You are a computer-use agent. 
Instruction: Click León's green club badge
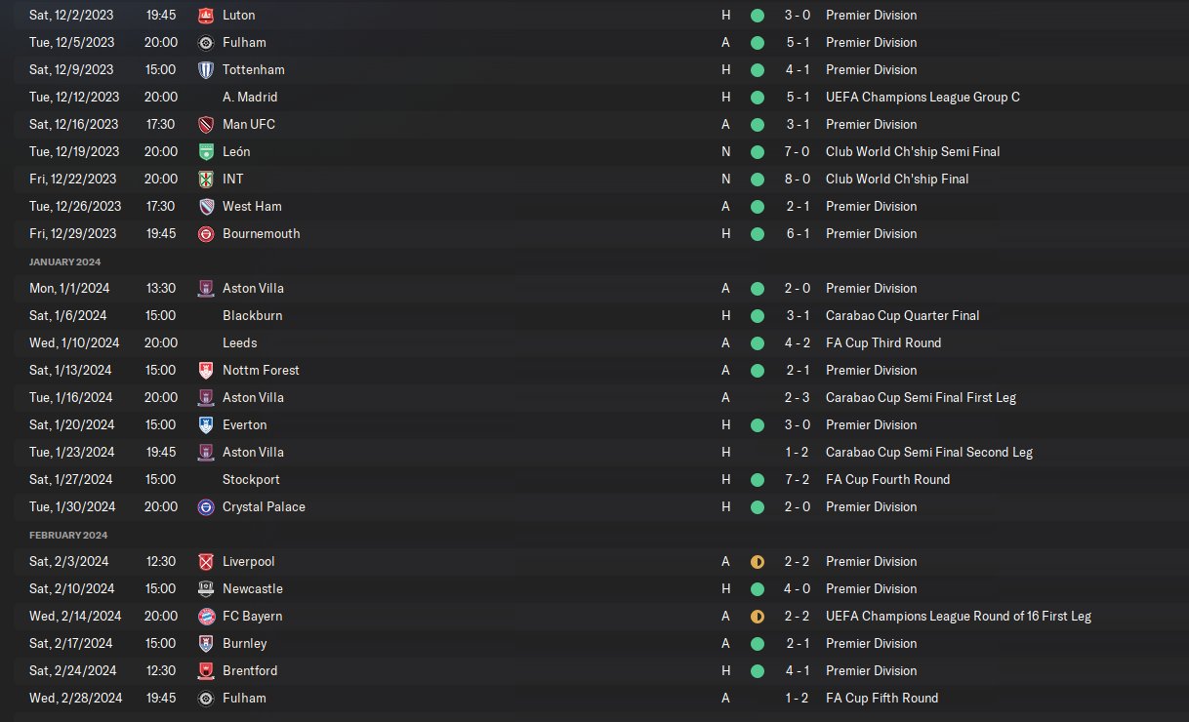pos(205,152)
